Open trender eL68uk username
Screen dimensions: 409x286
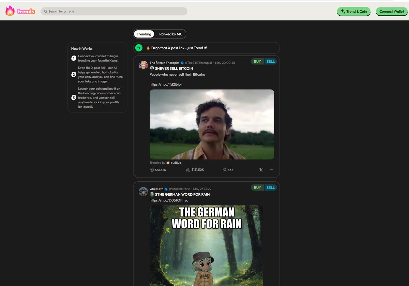pos(176,163)
